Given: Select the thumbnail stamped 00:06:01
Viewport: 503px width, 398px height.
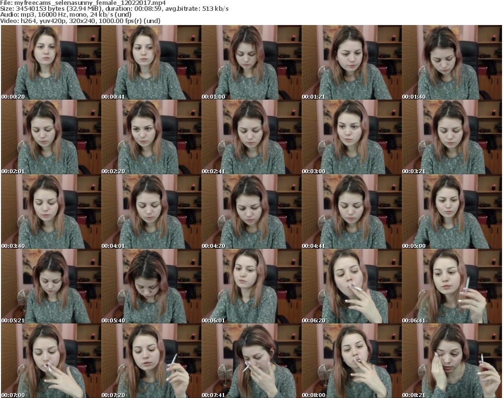Looking at the screenshot, I should 251,286.
